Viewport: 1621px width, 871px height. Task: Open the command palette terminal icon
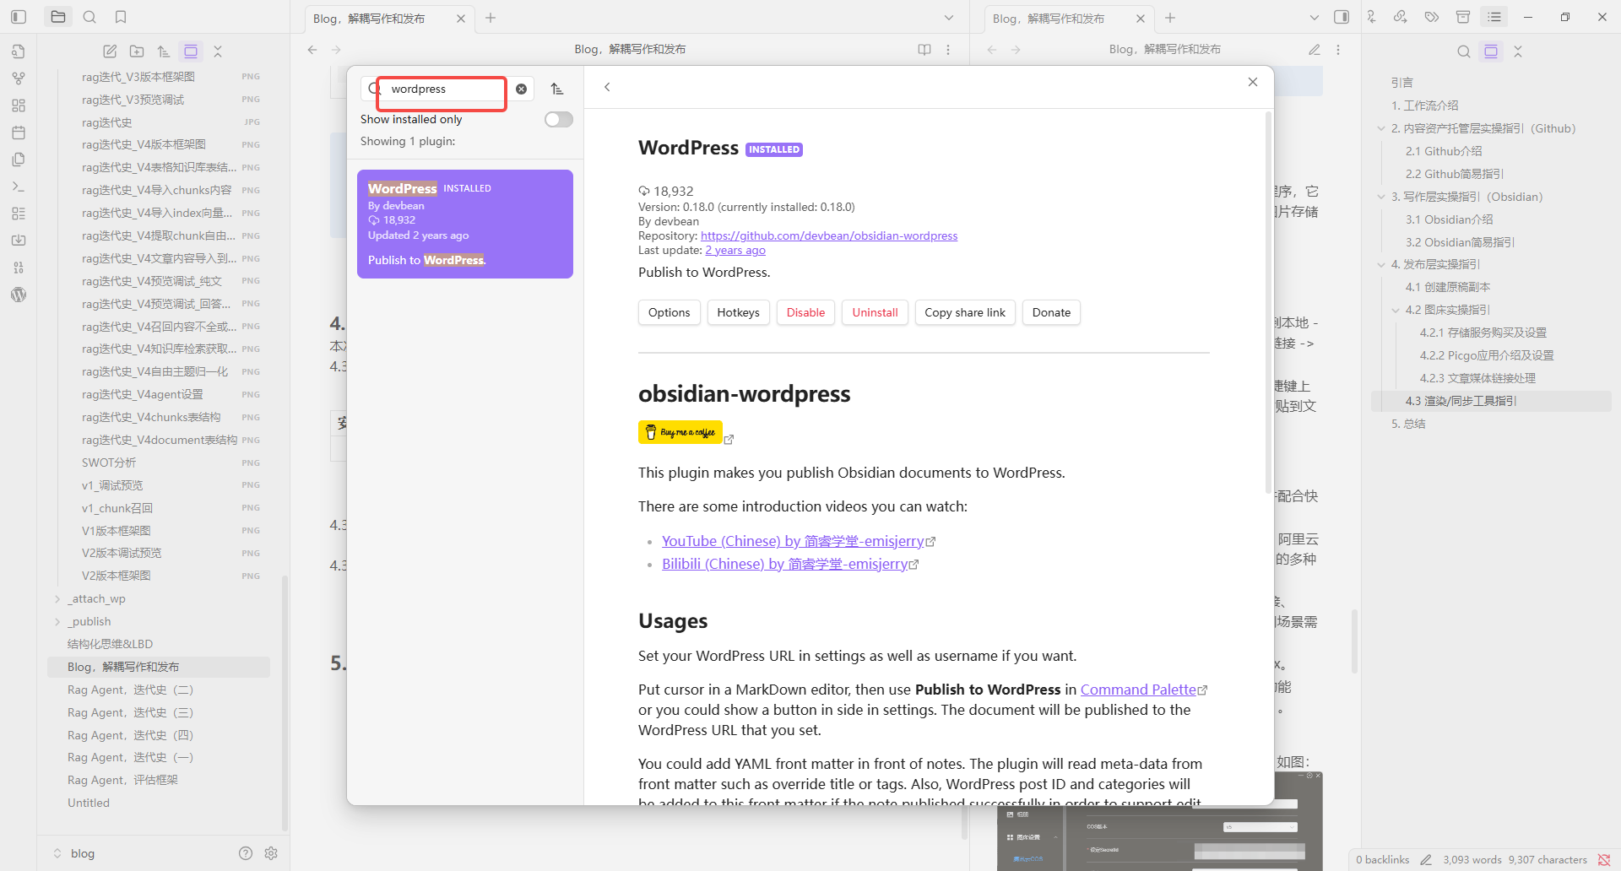19,187
